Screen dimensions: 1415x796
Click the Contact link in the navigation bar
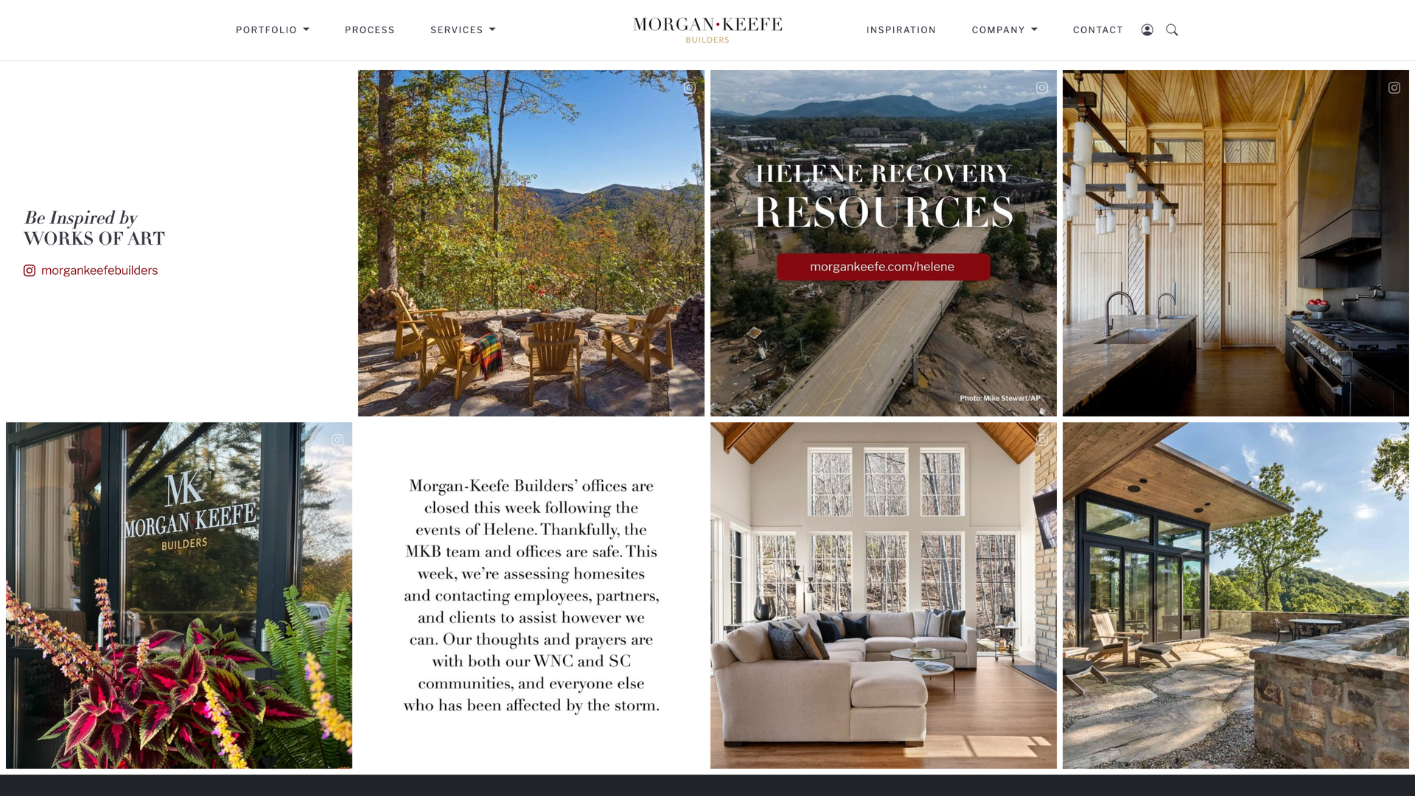point(1098,30)
